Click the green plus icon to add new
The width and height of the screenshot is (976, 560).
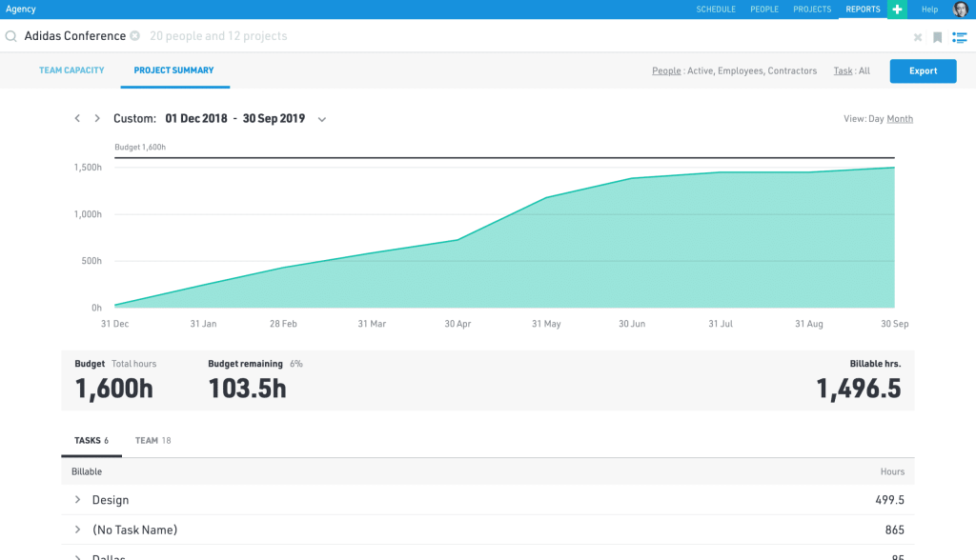(x=897, y=9)
